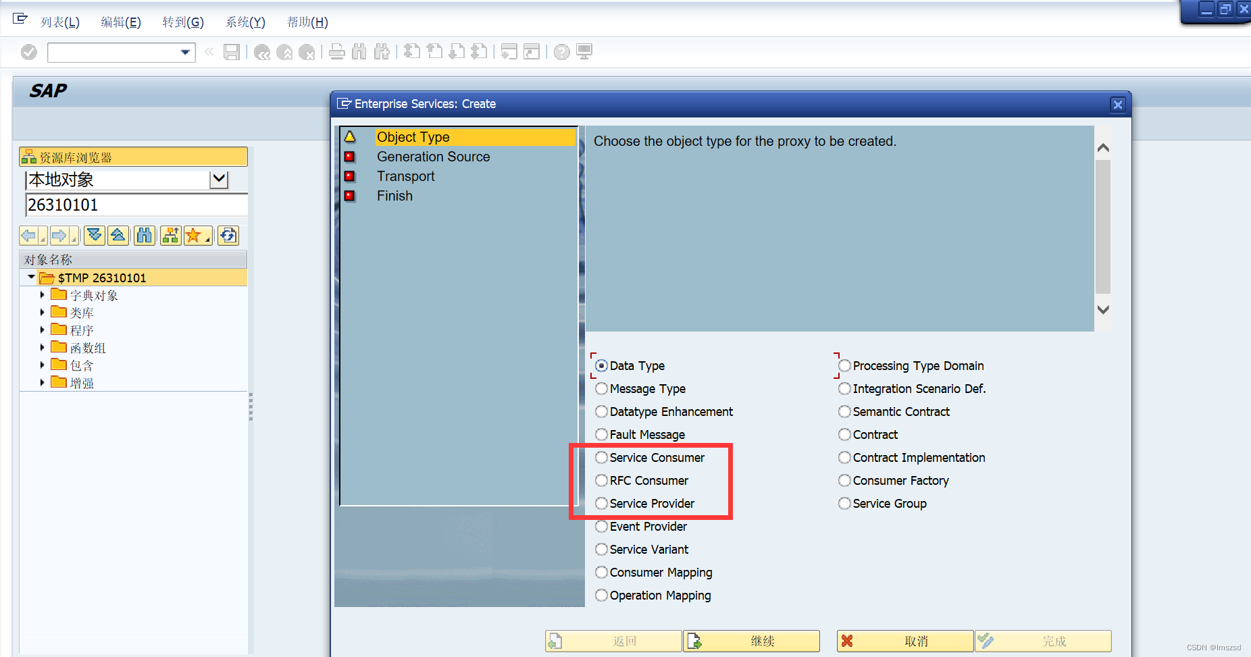Viewport: 1251px width, 657px height.
Task: Click the object name field containing 26310101
Action: pyautogui.click(x=136, y=205)
